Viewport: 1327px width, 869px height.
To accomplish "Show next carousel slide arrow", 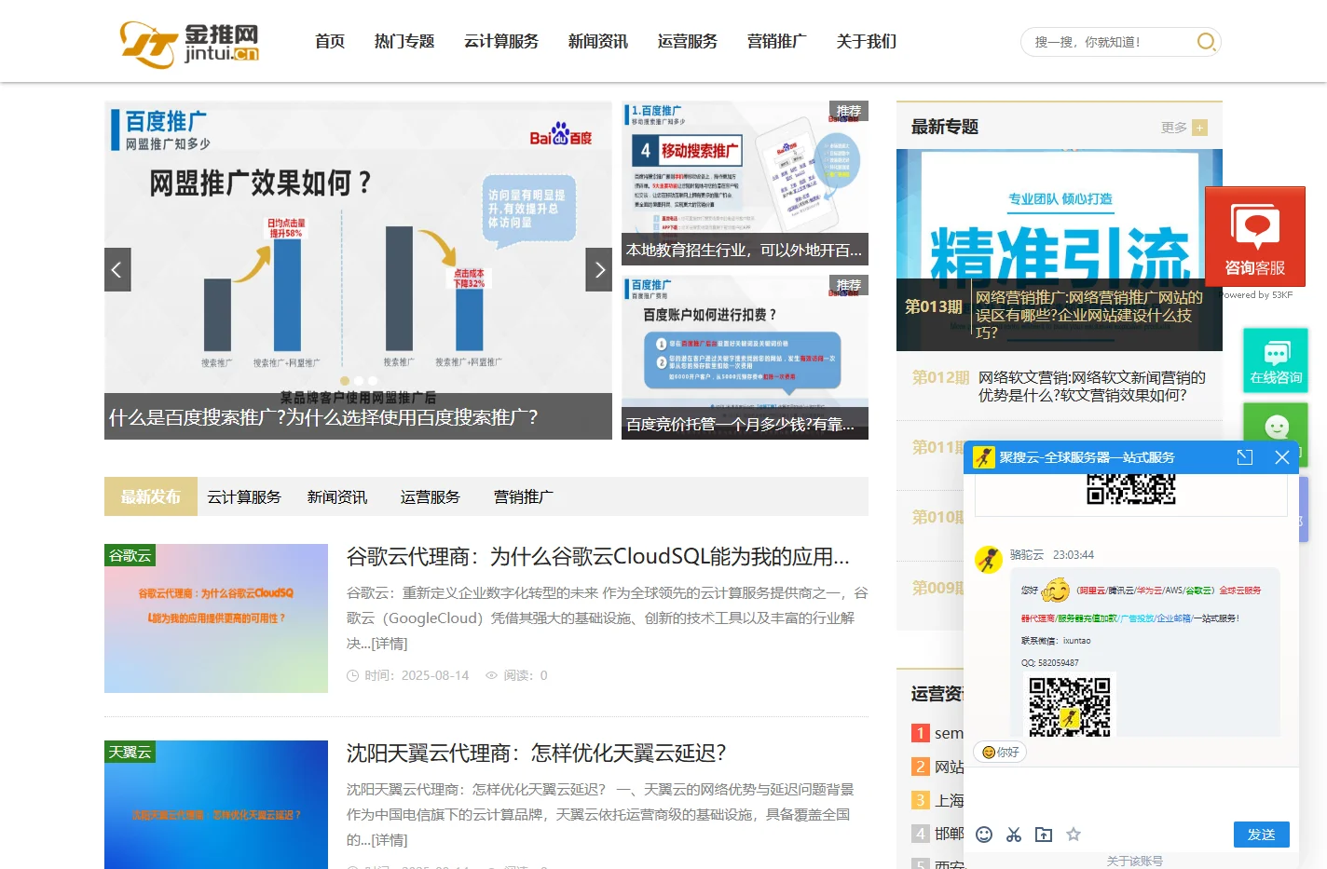I will 599,270.
